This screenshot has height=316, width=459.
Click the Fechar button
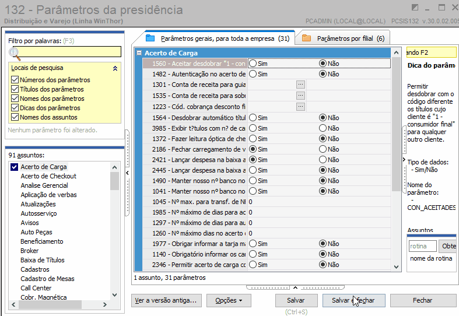coord(423,300)
